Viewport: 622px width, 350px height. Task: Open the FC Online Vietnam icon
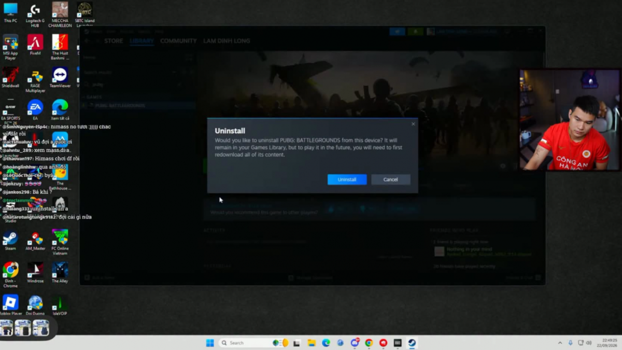click(60, 242)
